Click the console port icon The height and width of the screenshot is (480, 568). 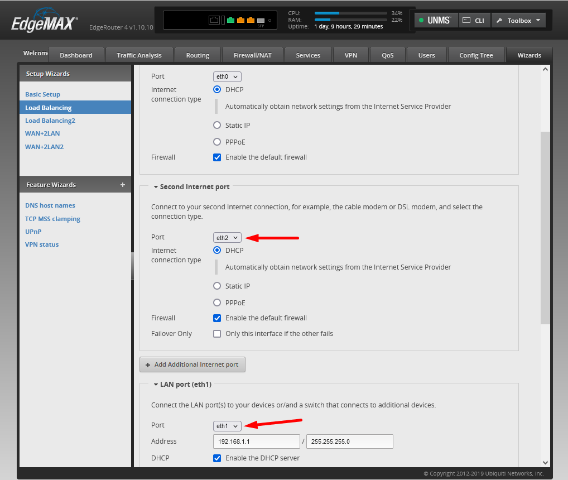point(214,21)
